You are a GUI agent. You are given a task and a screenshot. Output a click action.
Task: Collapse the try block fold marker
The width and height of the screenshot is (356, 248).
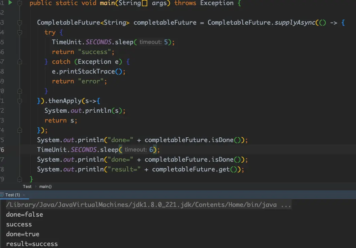tap(20, 32)
